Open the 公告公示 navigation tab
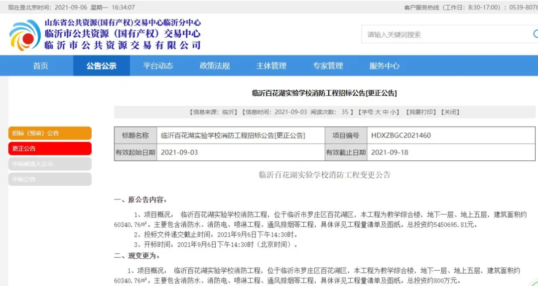This screenshot has width=538, height=286. tap(102, 66)
